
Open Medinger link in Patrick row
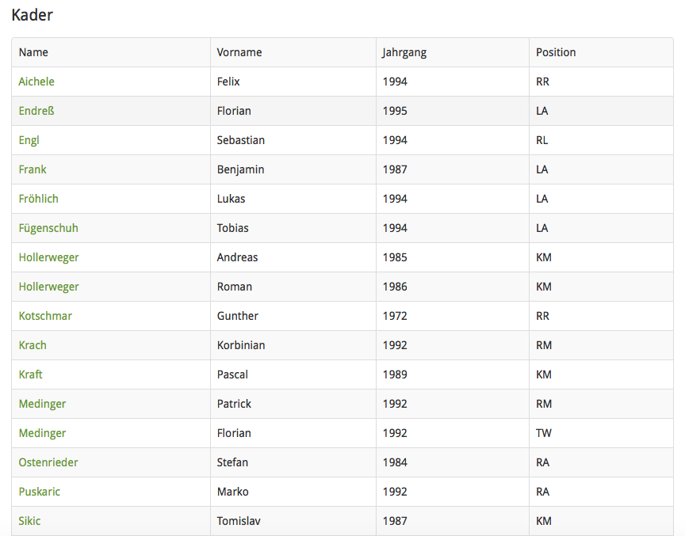click(42, 404)
